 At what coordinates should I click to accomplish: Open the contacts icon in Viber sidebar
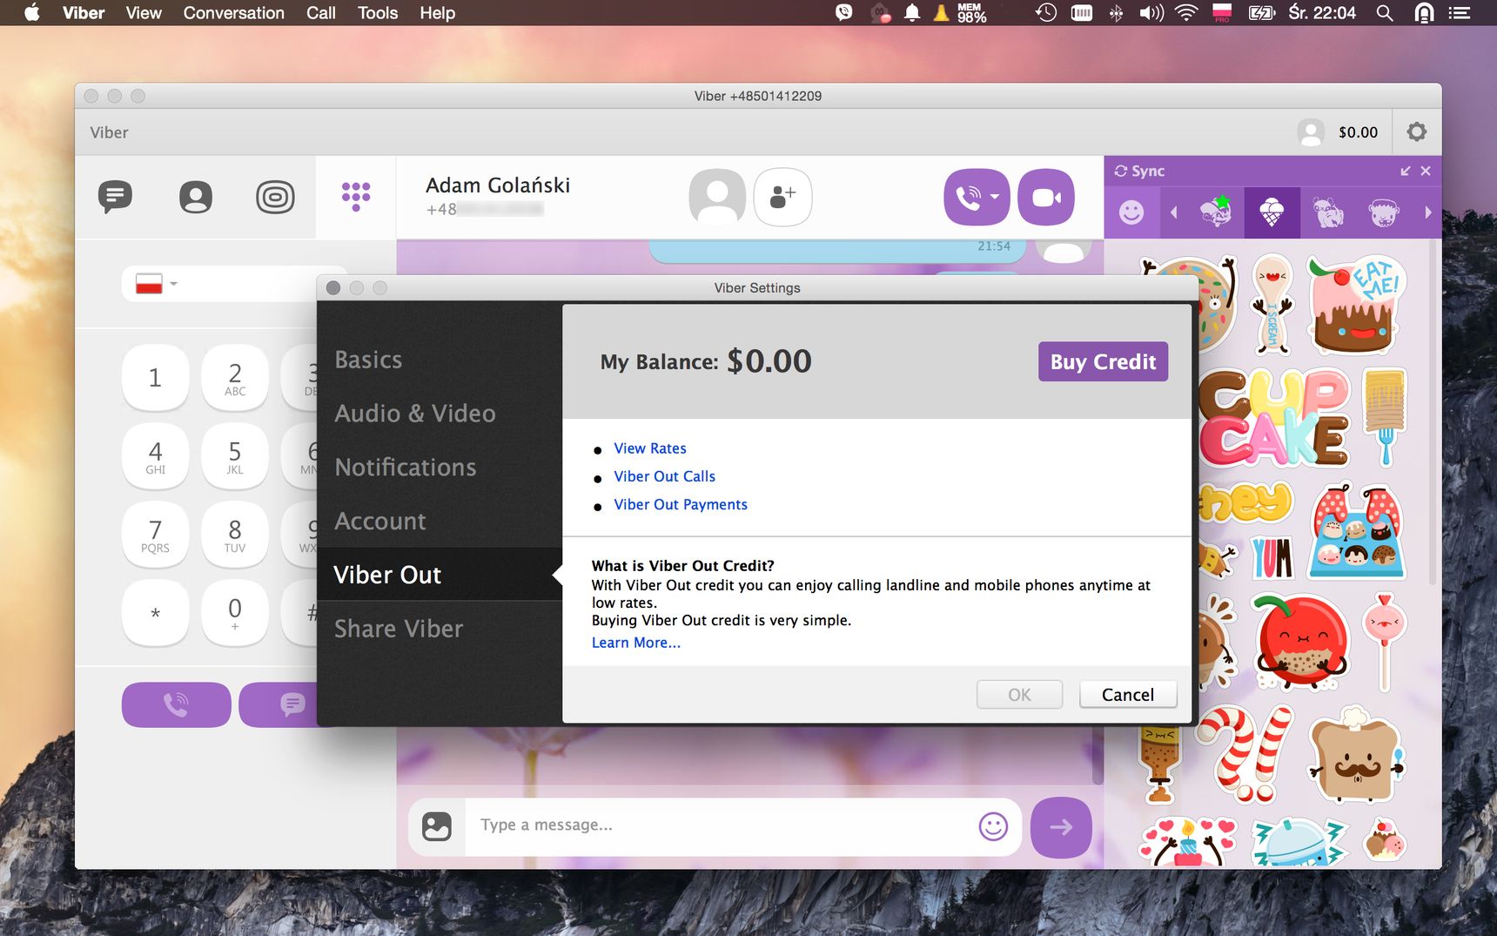point(195,197)
